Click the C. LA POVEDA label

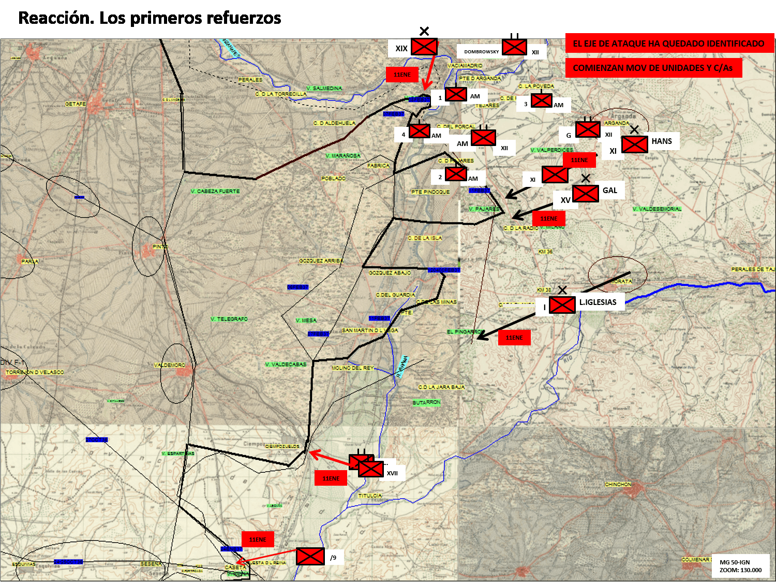(x=536, y=86)
